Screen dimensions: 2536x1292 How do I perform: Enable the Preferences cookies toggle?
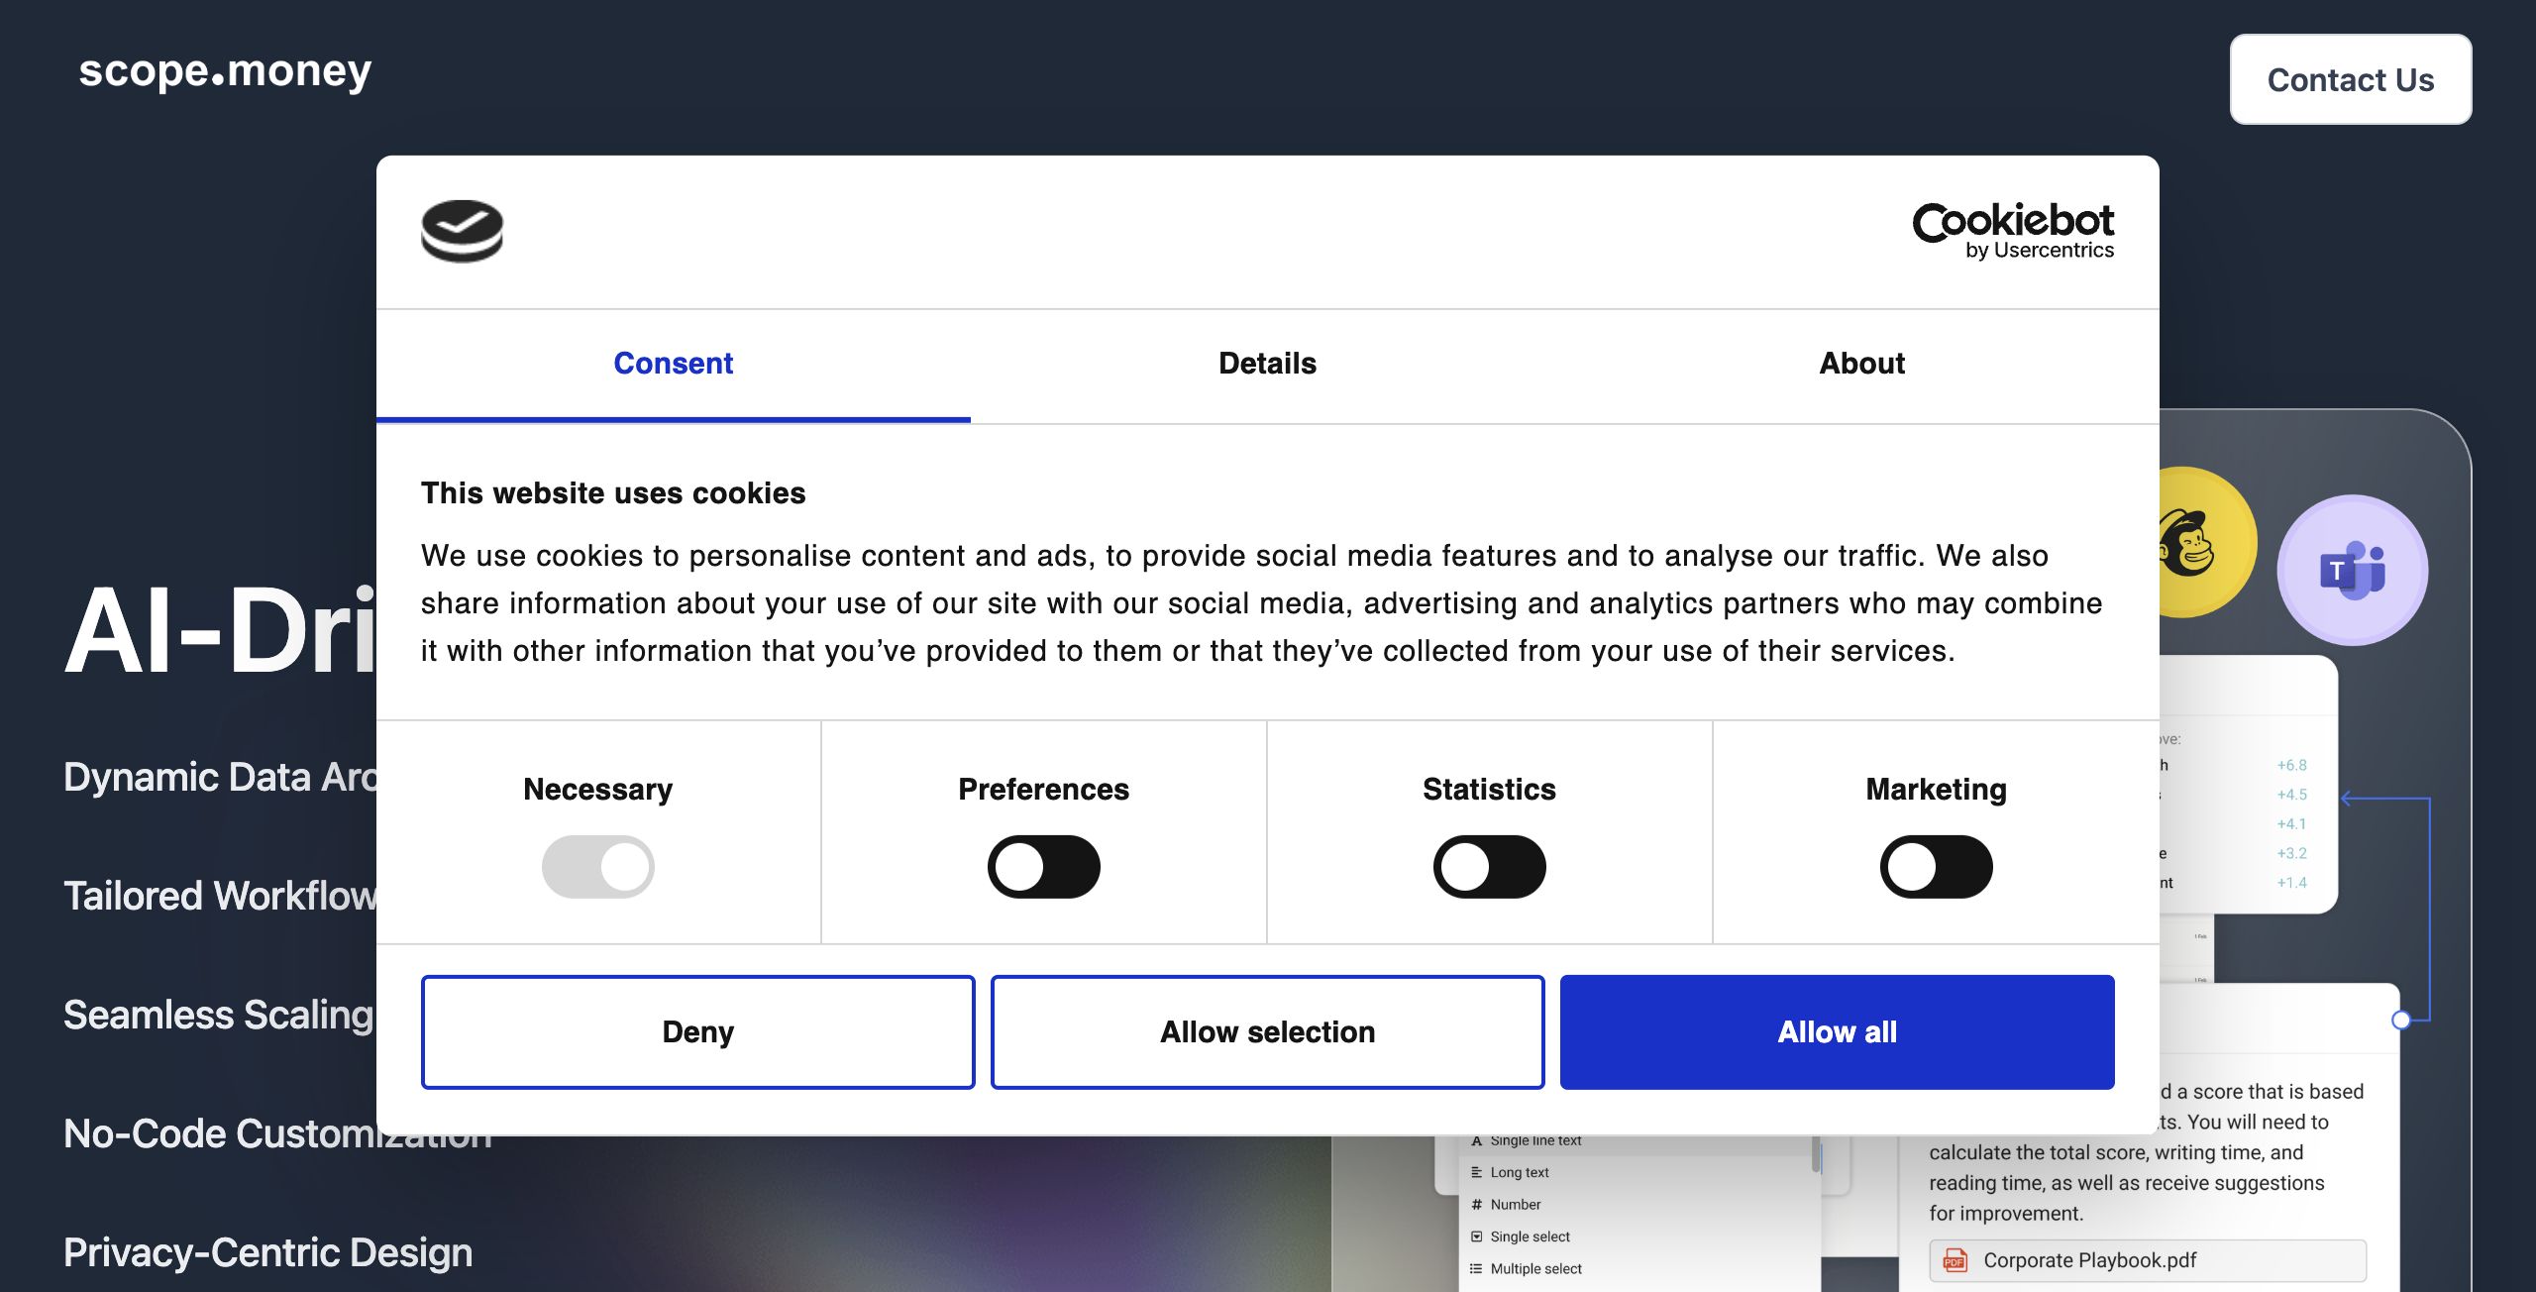coord(1043,867)
